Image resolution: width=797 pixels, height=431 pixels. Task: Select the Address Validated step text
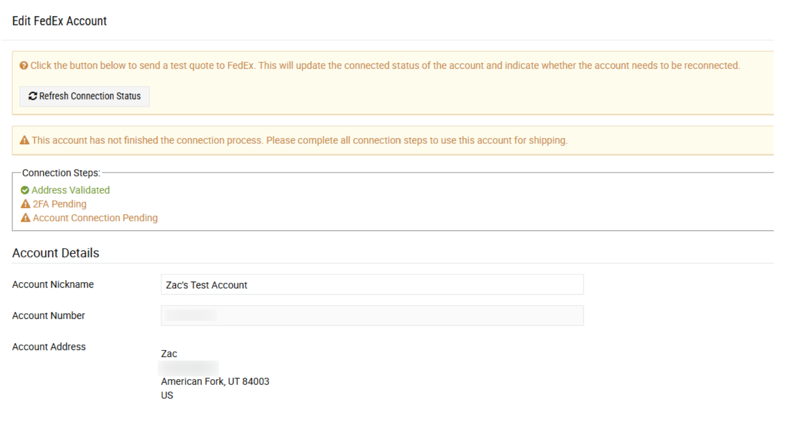point(71,190)
